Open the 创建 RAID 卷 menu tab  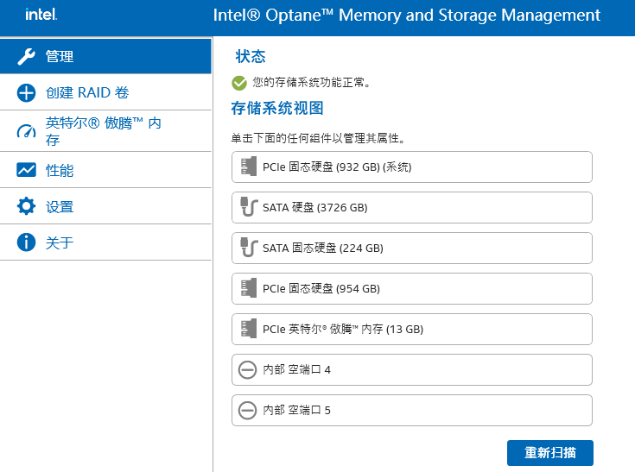pyautogui.click(x=87, y=93)
